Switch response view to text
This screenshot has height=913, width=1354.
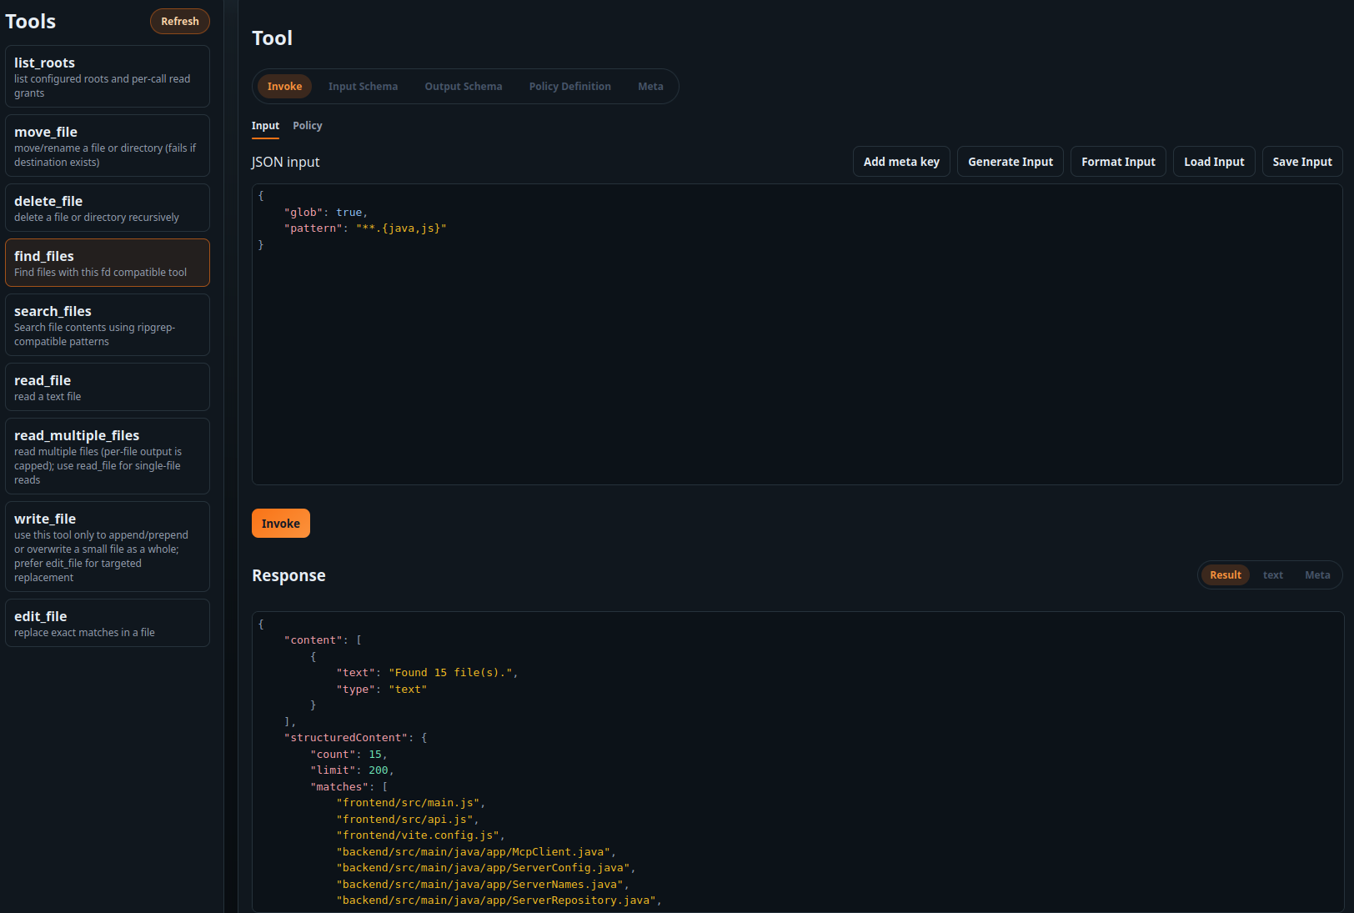(x=1272, y=575)
